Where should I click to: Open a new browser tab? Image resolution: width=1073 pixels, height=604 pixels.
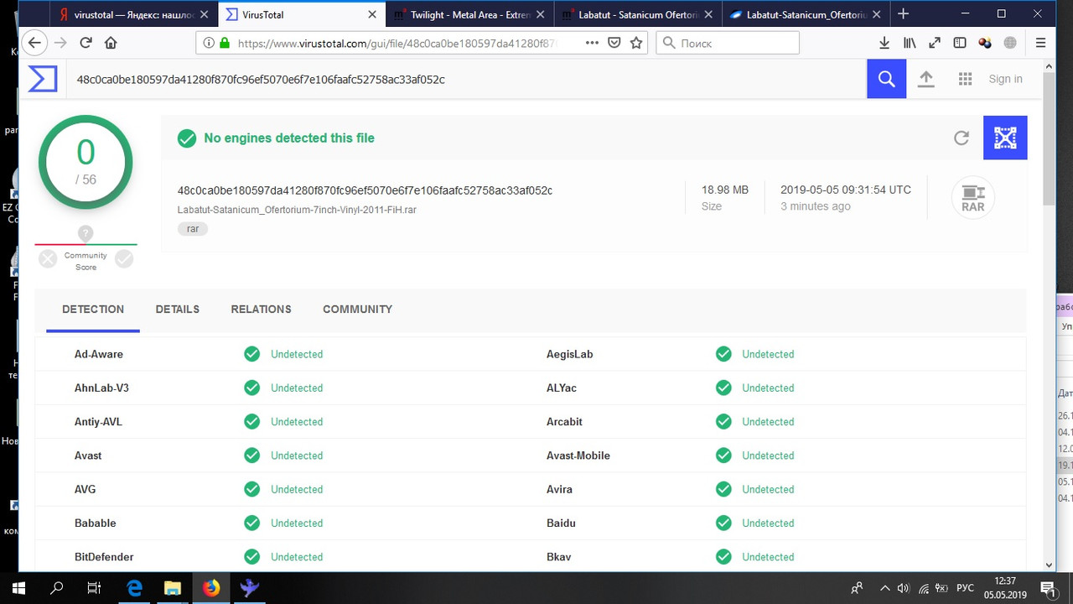pos(903,14)
